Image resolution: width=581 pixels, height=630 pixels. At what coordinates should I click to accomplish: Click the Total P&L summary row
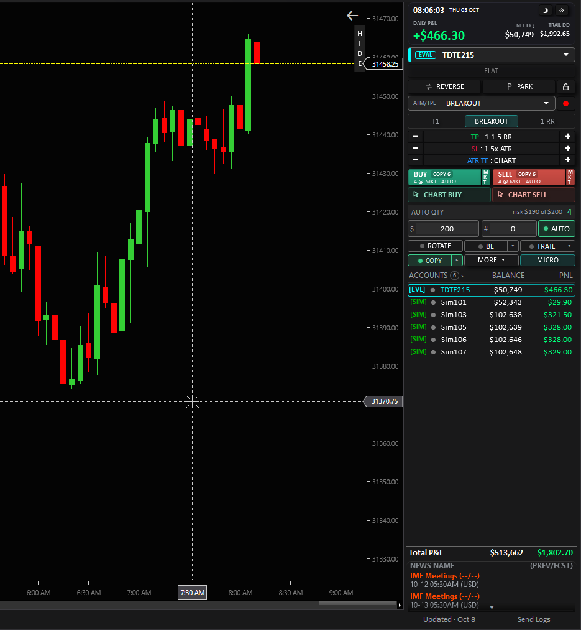pos(491,553)
